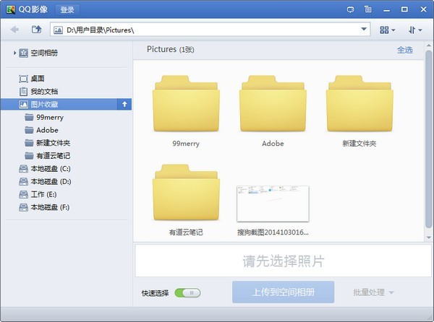This screenshot has width=434, height=322.
Task: Click the skin icon in title bar
Action: click(369, 9)
